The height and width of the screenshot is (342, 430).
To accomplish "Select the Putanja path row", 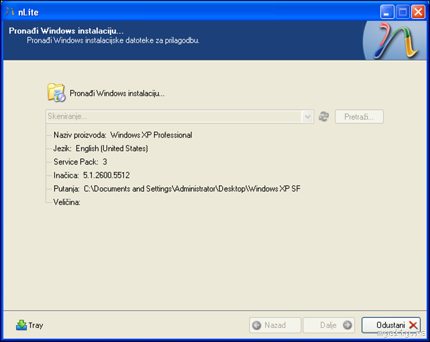I will [x=177, y=188].
